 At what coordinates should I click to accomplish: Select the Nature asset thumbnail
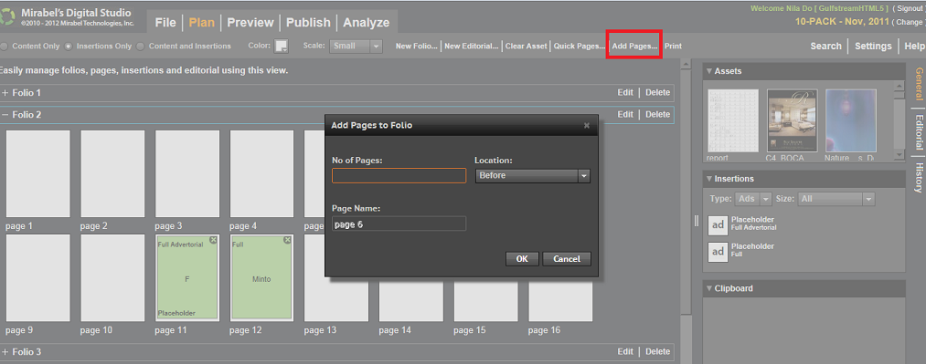850,121
